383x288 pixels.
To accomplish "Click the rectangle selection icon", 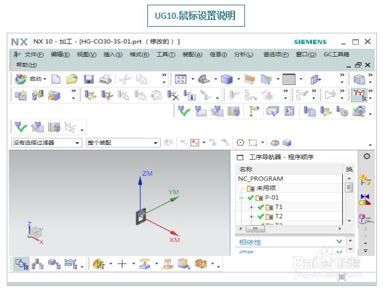I will [x=252, y=142].
